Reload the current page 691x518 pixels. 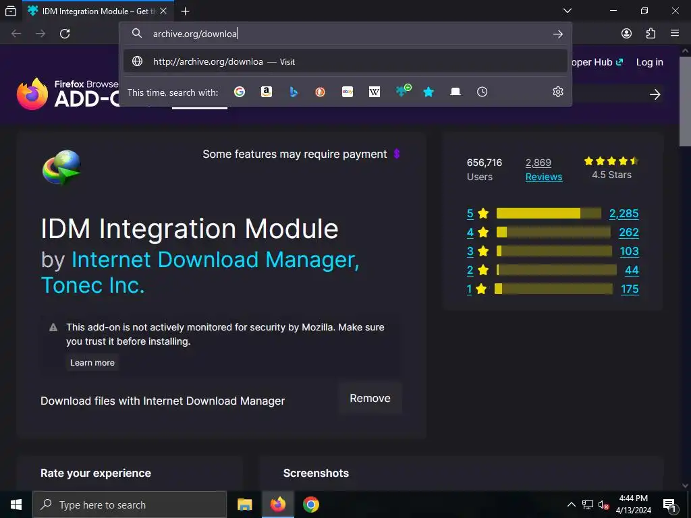65,34
